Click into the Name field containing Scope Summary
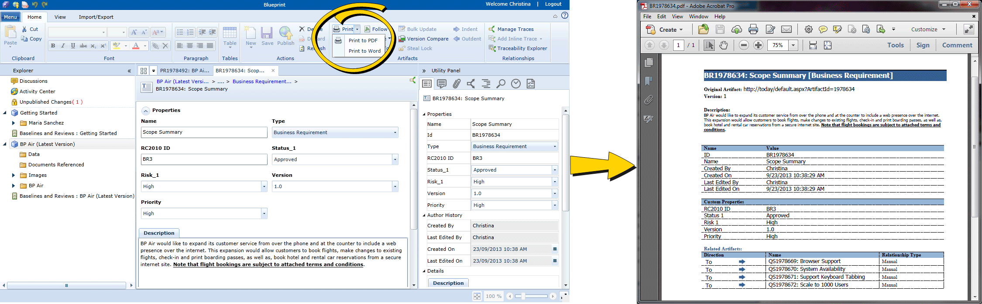This screenshot has width=982, height=304. (204, 132)
